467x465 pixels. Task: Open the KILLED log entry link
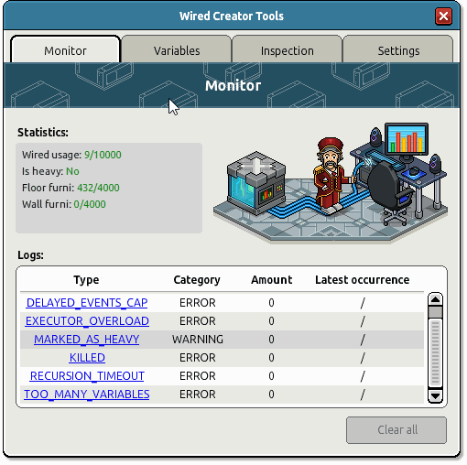(87, 357)
